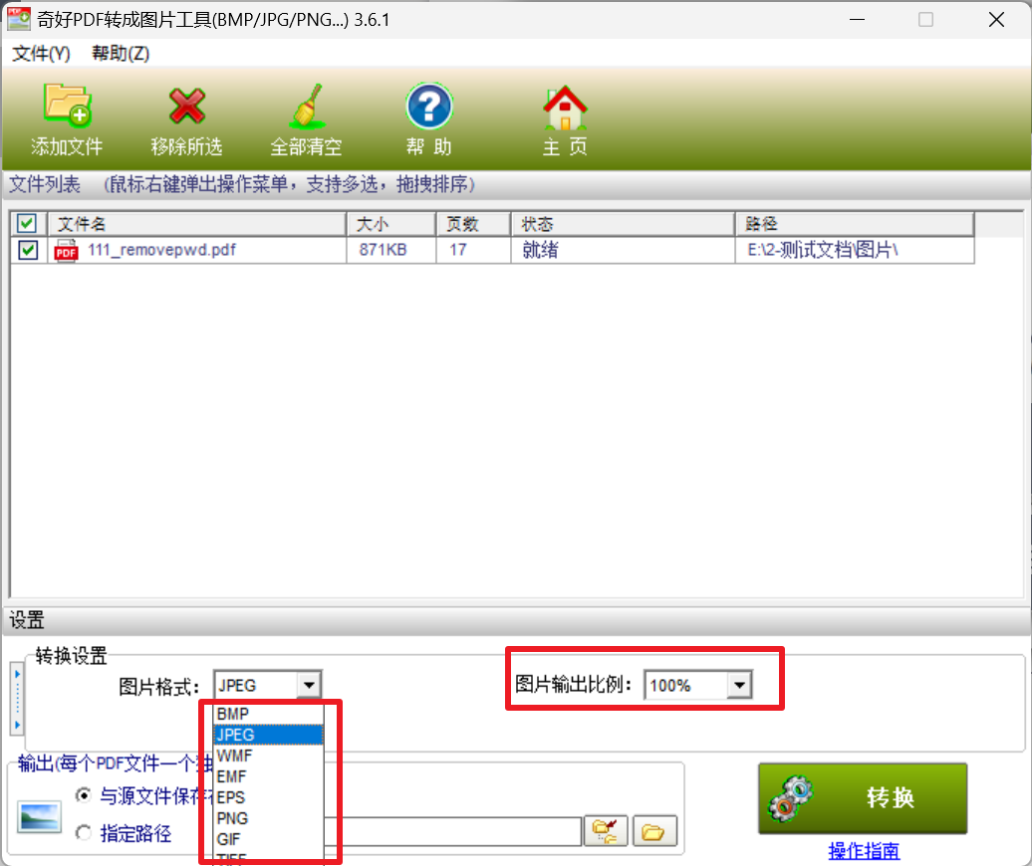Sort by 大小 column header

click(391, 224)
